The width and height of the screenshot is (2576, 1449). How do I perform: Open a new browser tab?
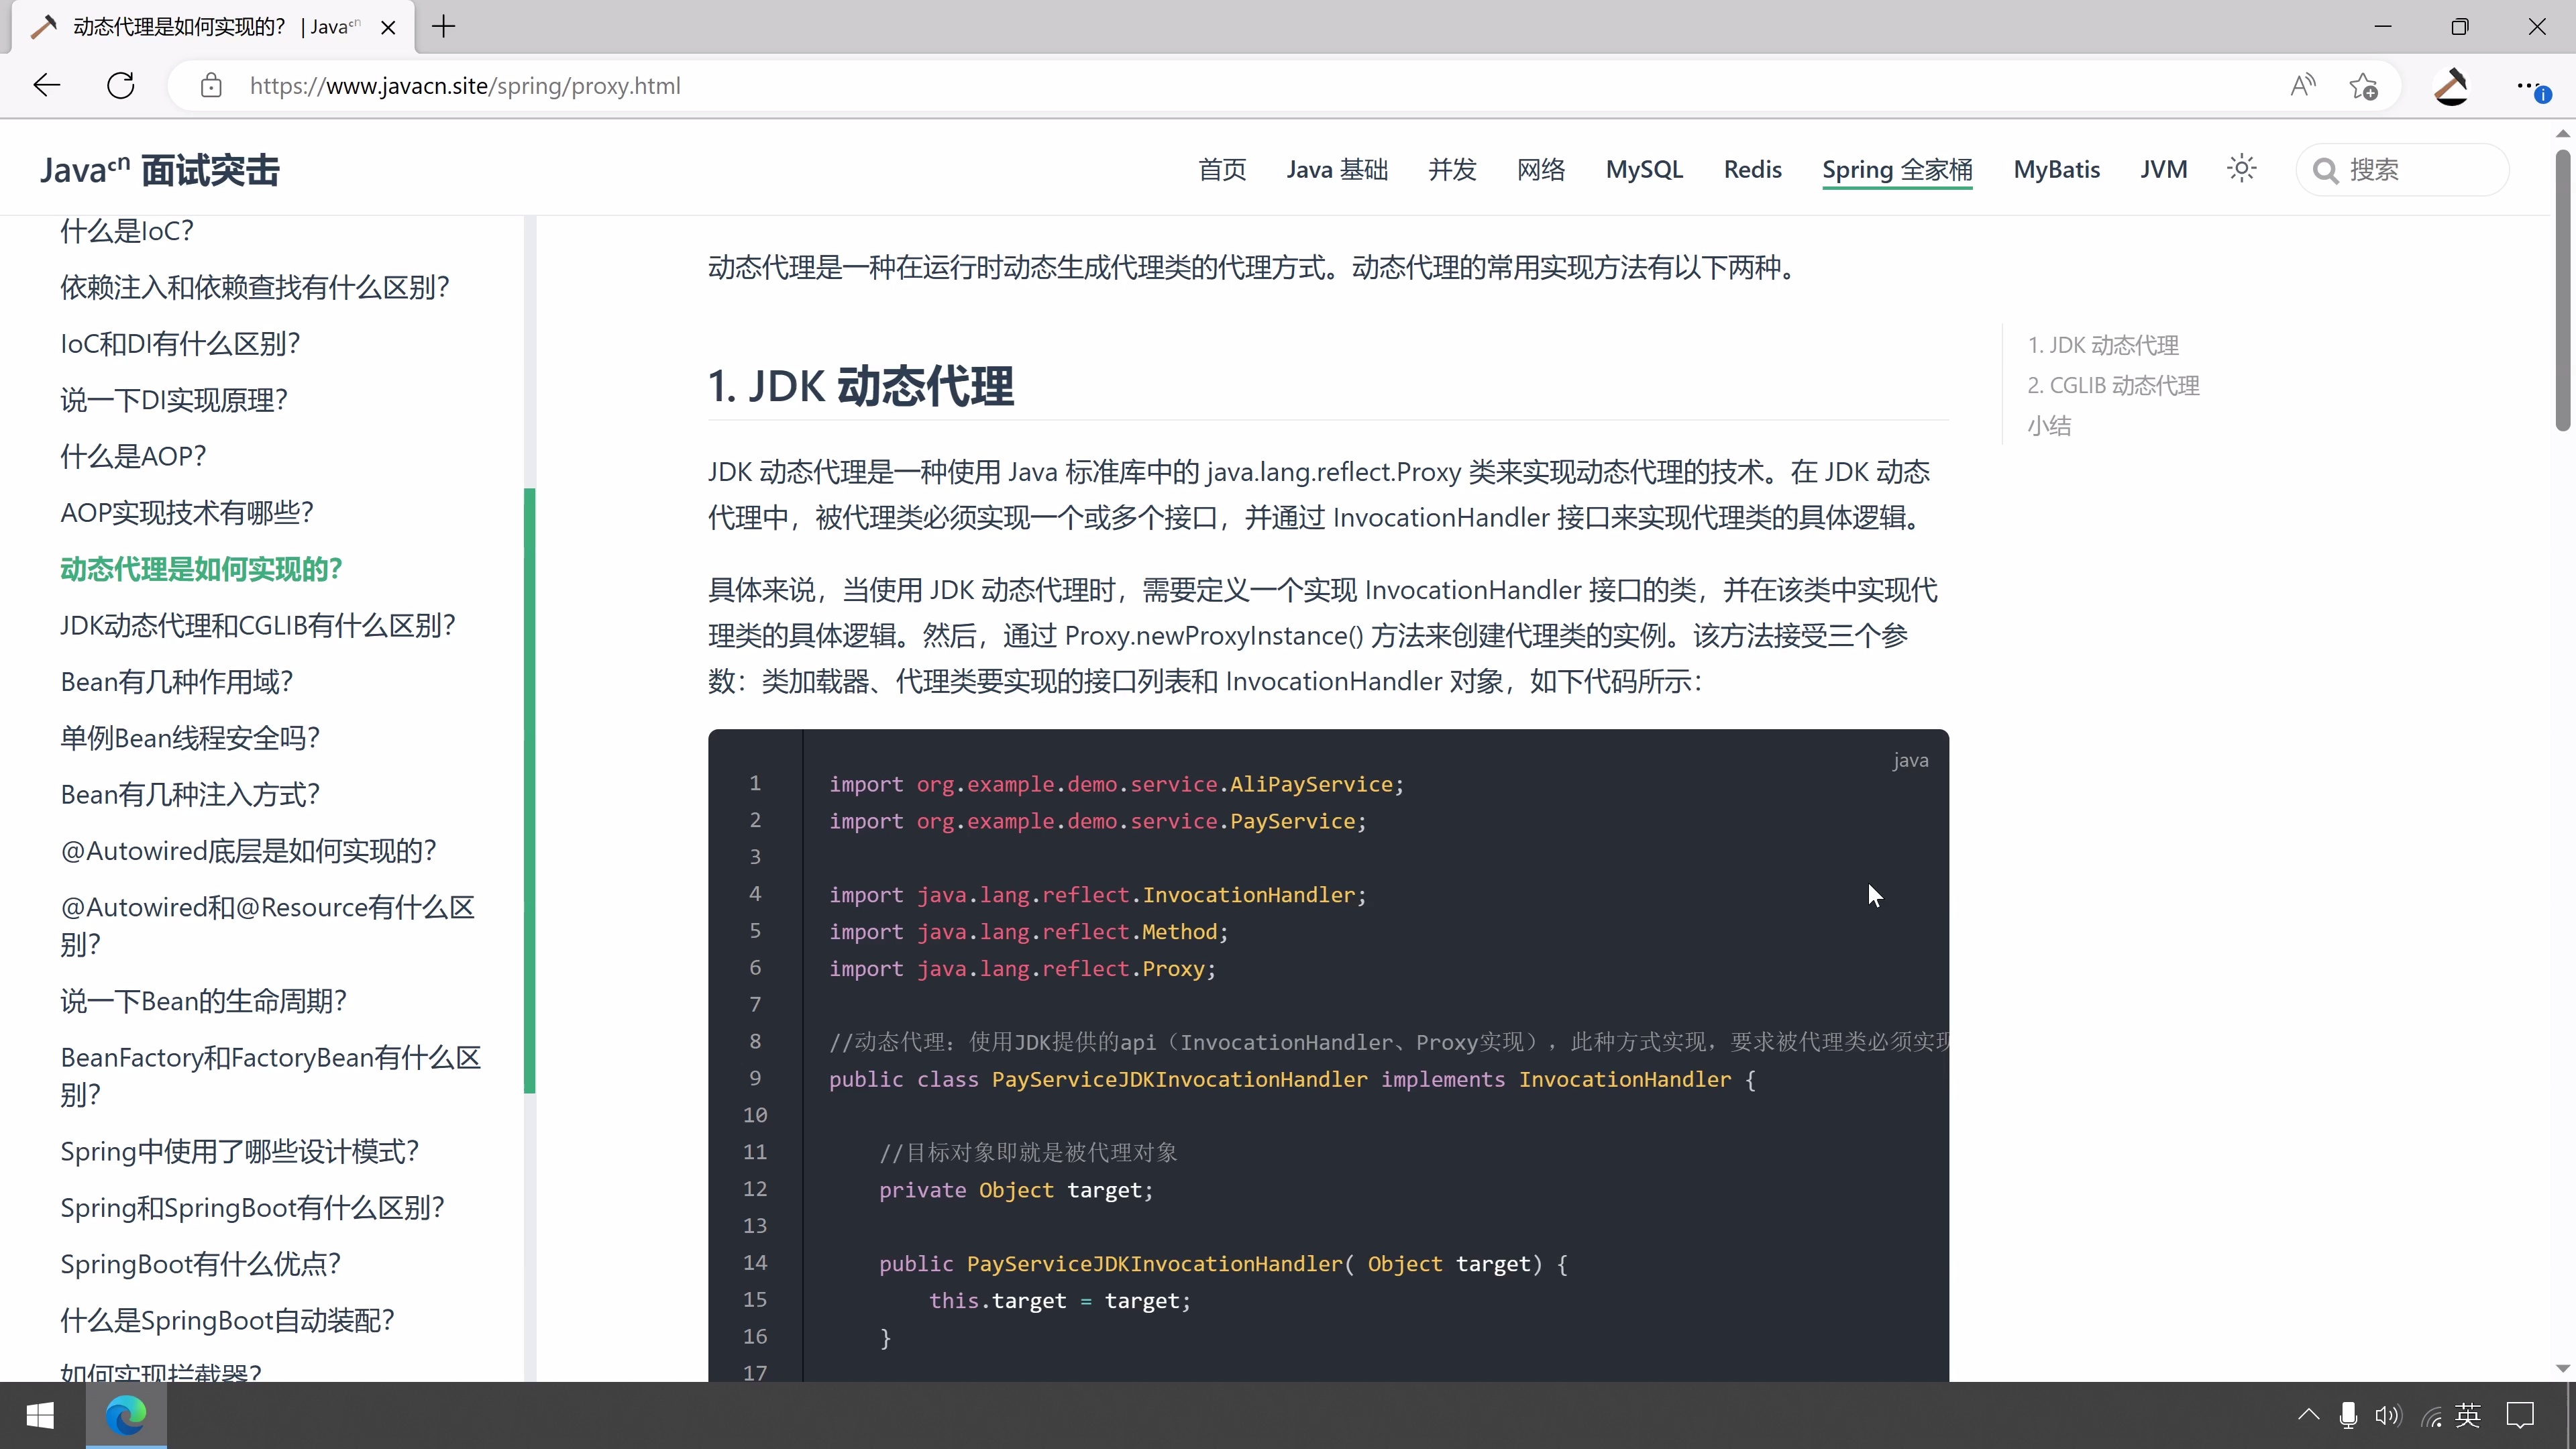pos(444,26)
